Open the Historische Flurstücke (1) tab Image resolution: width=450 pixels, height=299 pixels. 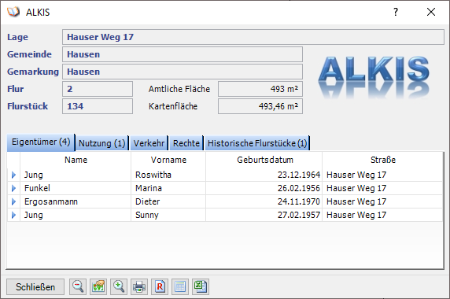[x=257, y=143]
